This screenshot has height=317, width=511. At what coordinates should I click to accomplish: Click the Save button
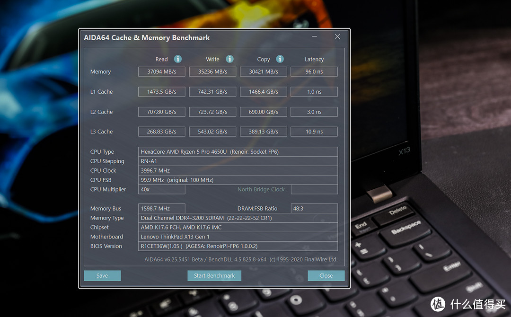coord(102,275)
